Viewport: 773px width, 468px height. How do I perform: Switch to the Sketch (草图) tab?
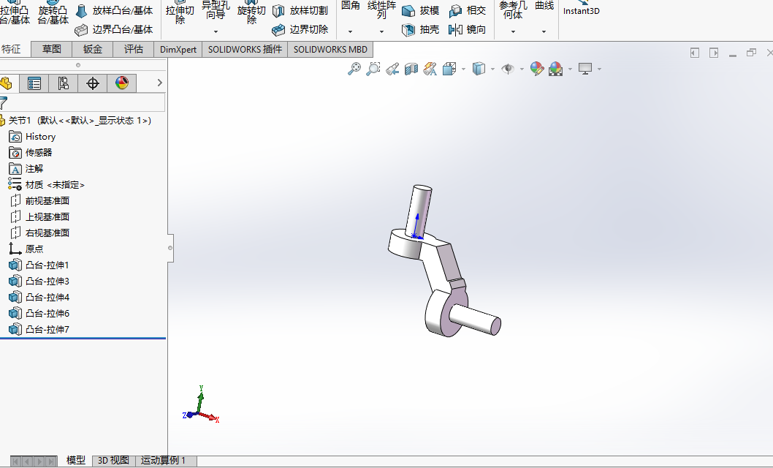point(51,49)
